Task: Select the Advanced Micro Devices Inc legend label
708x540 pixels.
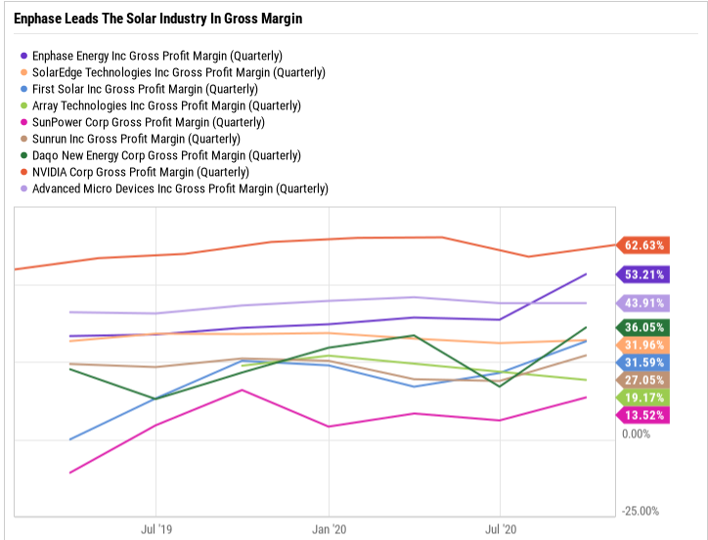Action: [x=180, y=188]
